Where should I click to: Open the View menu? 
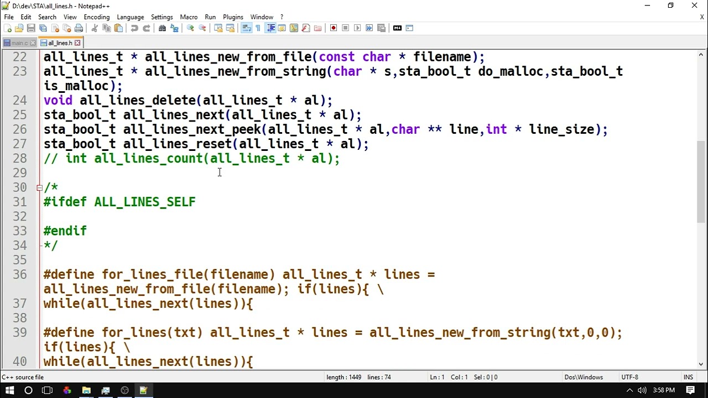(x=70, y=17)
